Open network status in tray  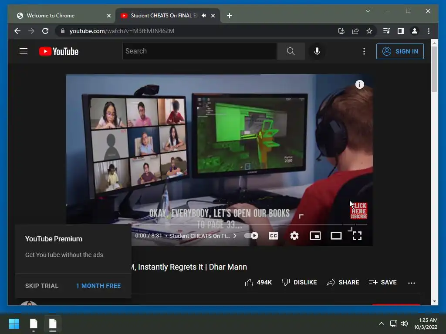(x=393, y=324)
